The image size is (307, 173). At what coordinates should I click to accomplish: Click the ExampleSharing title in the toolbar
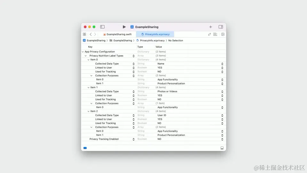pyautogui.click(x=147, y=27)
